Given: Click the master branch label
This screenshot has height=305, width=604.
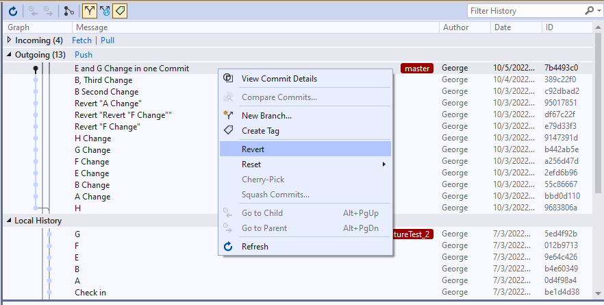Looking at the screenshot, I should coord(417,69).
